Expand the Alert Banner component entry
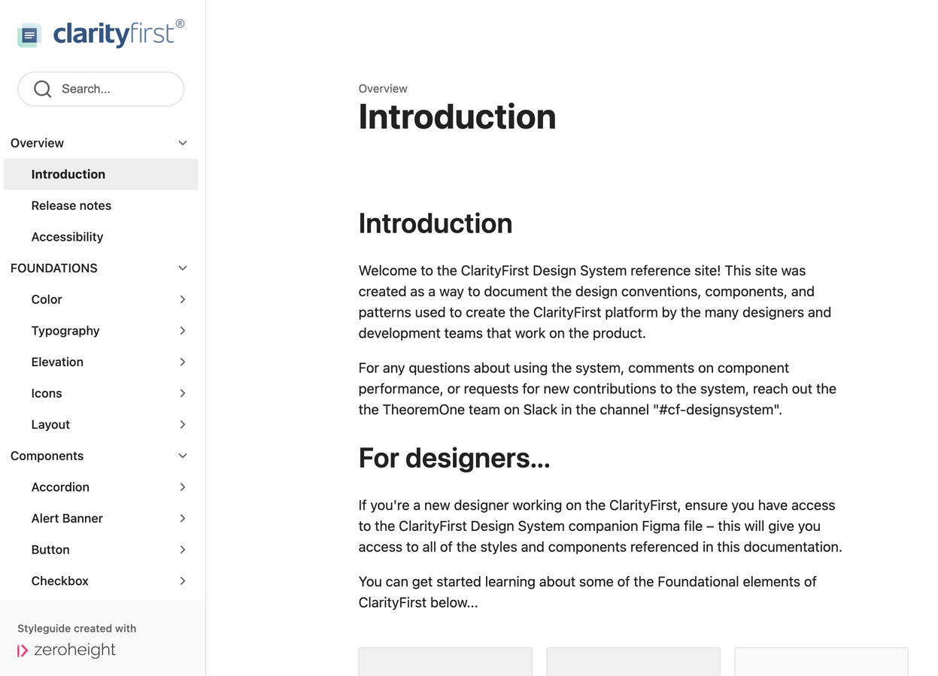The height and width of the screenshot is (676, 938). pos(182,518)
